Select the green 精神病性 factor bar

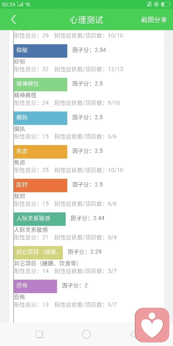[x=40, y=84]
